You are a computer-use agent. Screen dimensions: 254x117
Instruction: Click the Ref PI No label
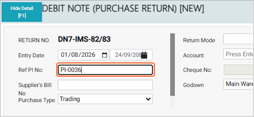(30, 70)
